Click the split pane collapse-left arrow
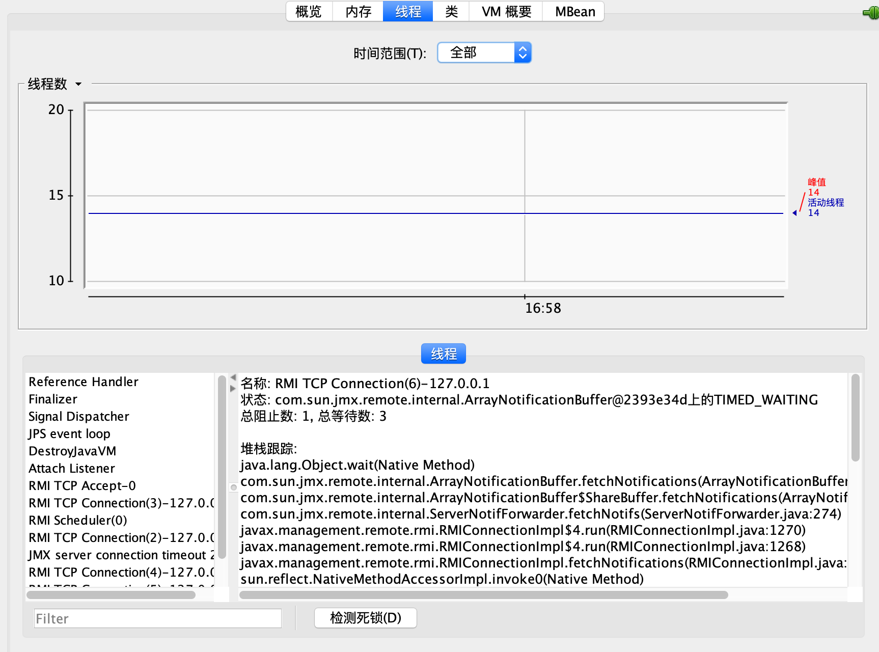Image resolution: width=879 pixels, height=652 pixels. (233, 377)
